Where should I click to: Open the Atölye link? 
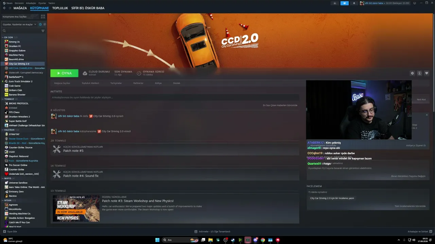(158, 83)
